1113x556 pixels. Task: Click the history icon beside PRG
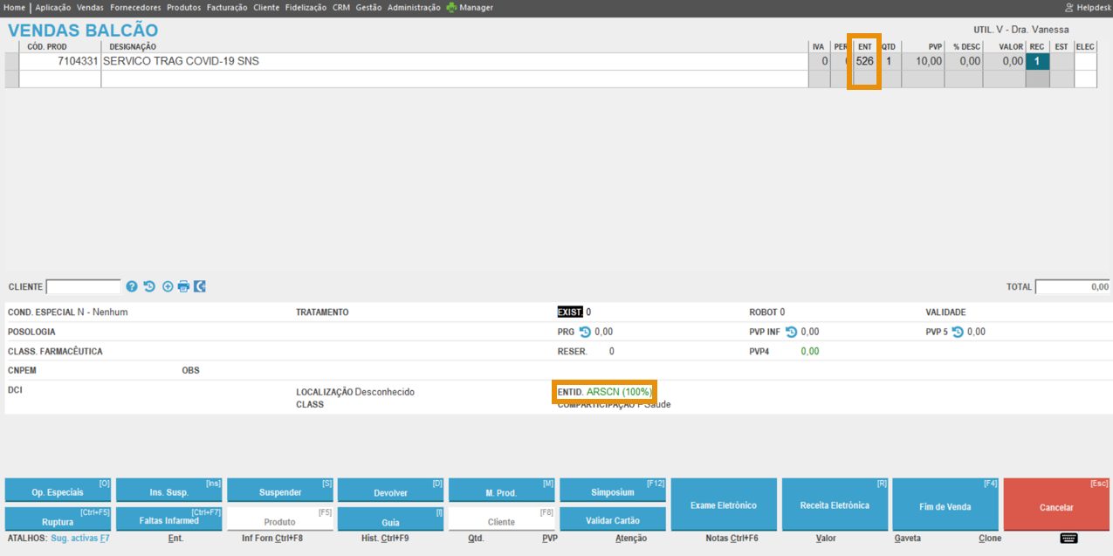coord(585,332)
